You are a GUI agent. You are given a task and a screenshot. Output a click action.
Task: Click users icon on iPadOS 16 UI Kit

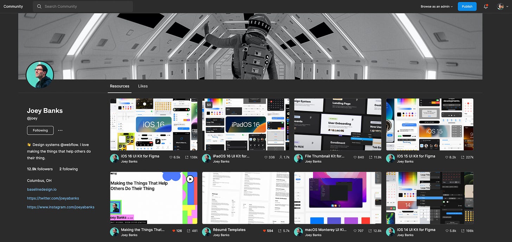click(x=281, y=157)
